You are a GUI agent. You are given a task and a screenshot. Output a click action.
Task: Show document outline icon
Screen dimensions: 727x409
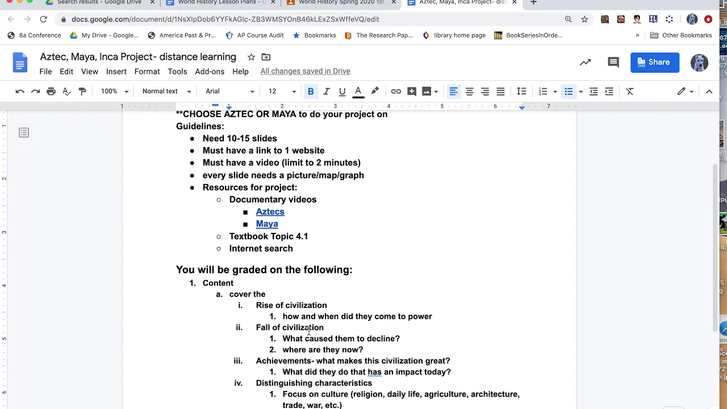point(24,132)
